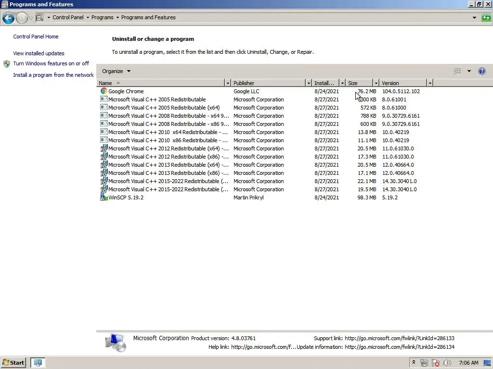The width and height of the screenshot is (493, 369).
Task: Open the Name column filter dropdown
Action: click(x=228, y=83)
